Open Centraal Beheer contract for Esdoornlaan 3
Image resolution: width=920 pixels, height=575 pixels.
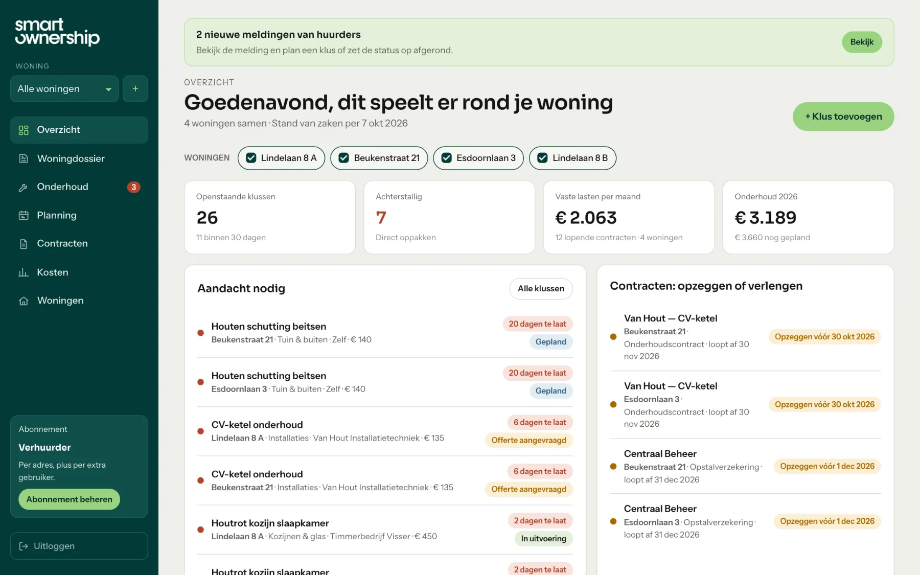tap(745, 521)
